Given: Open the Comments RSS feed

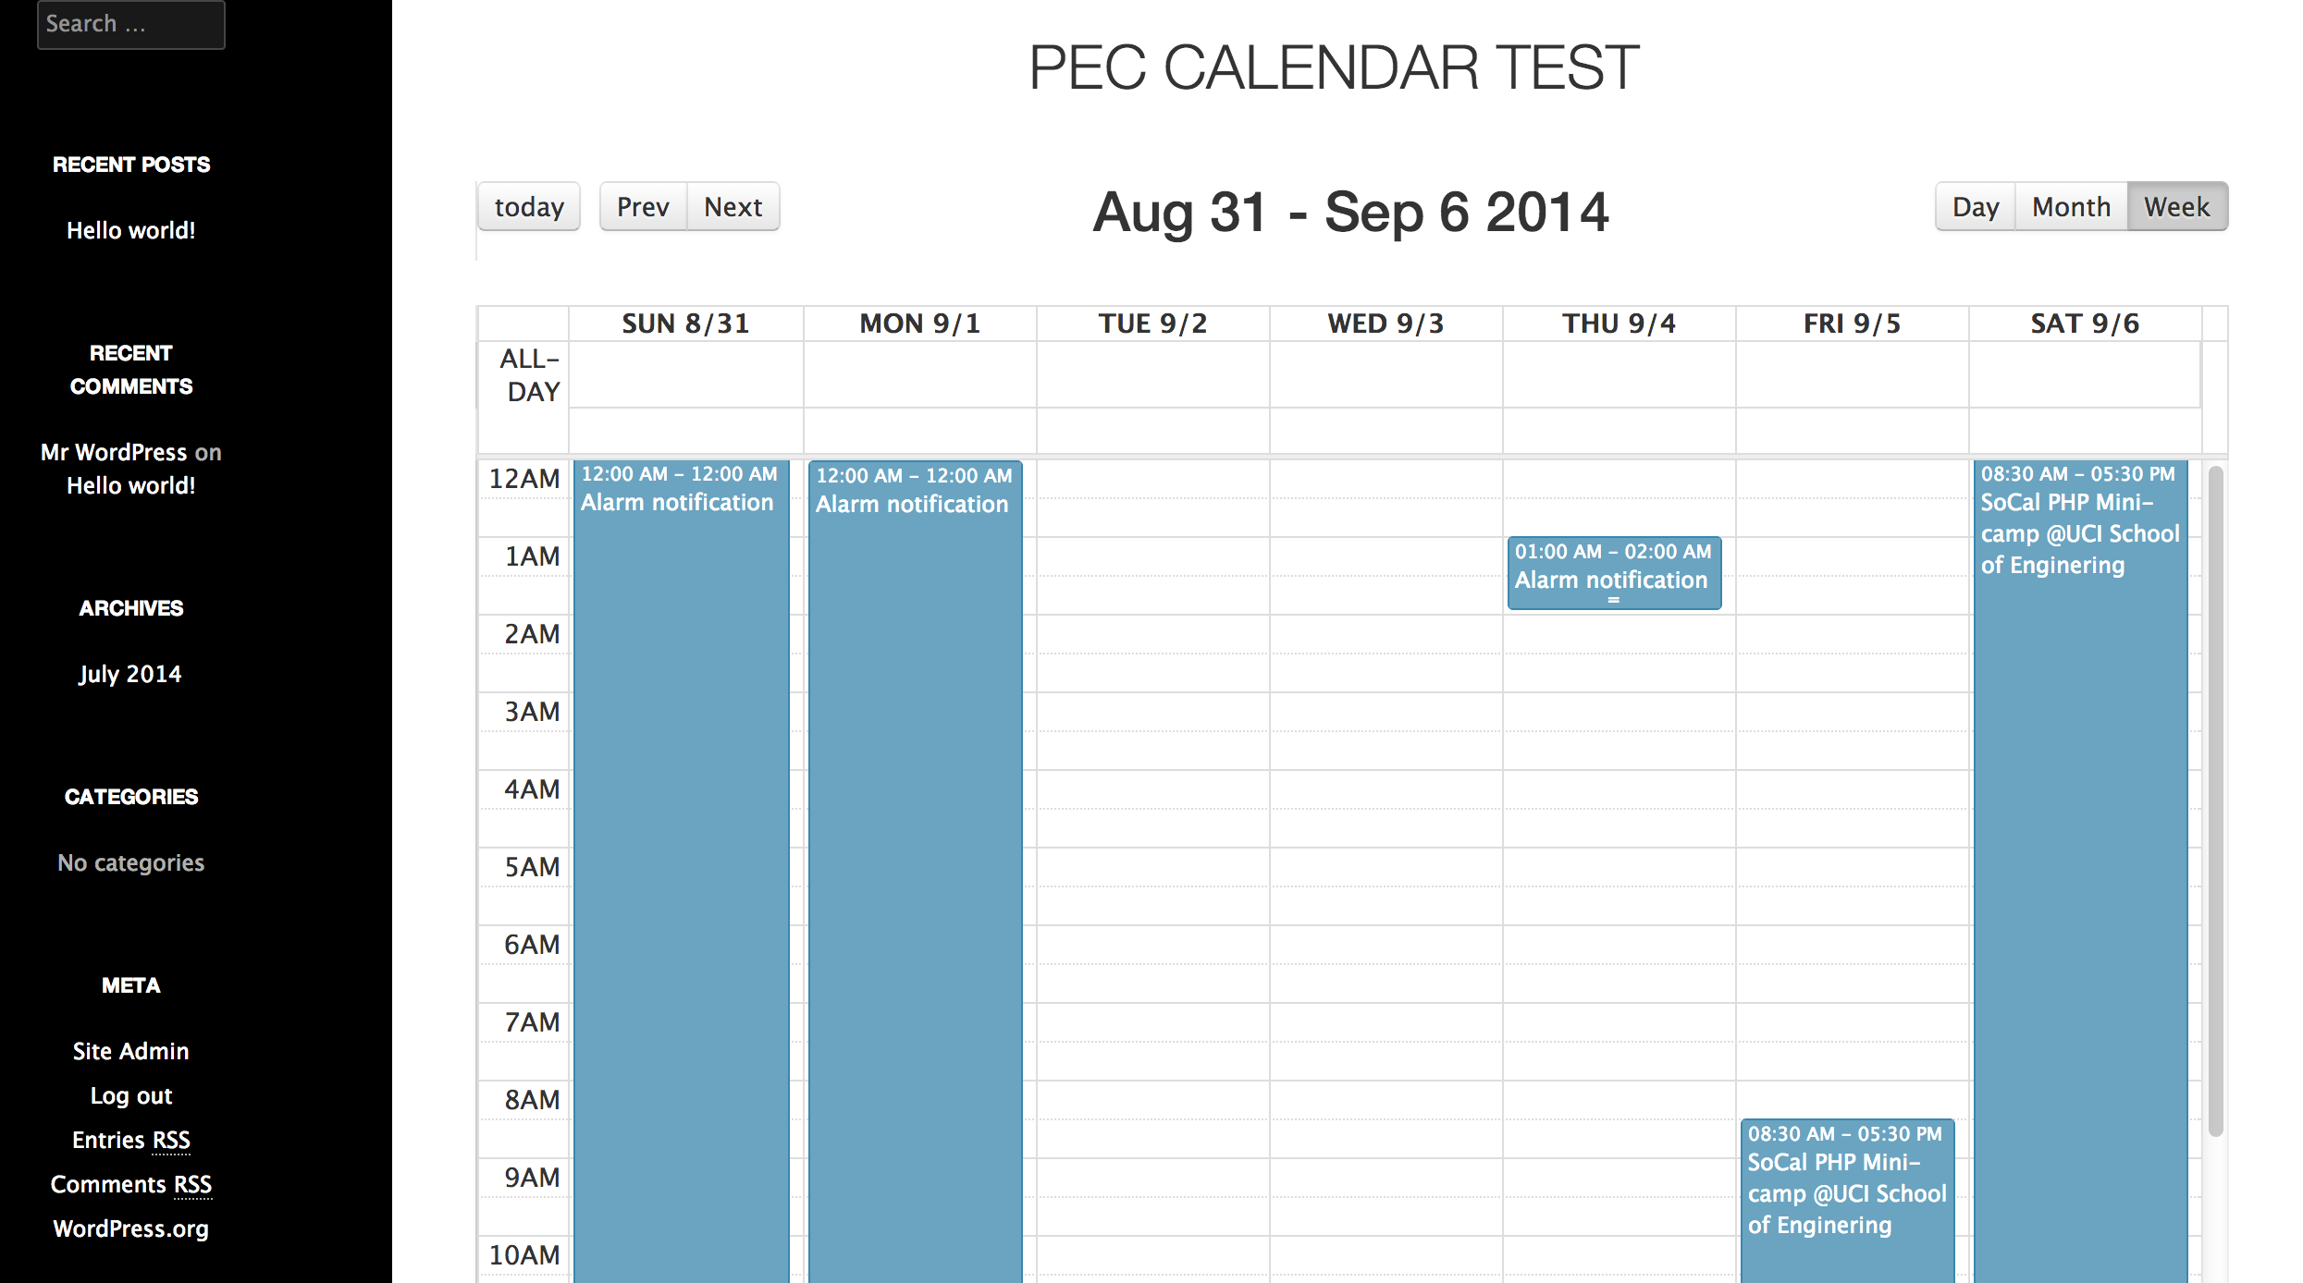Looking at the screenshot, I should point(131,1184).
